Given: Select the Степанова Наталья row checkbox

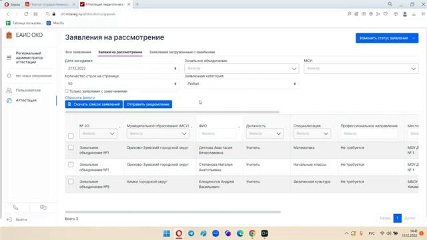Looking at the screenshot, I should click(x=71, y=165).
